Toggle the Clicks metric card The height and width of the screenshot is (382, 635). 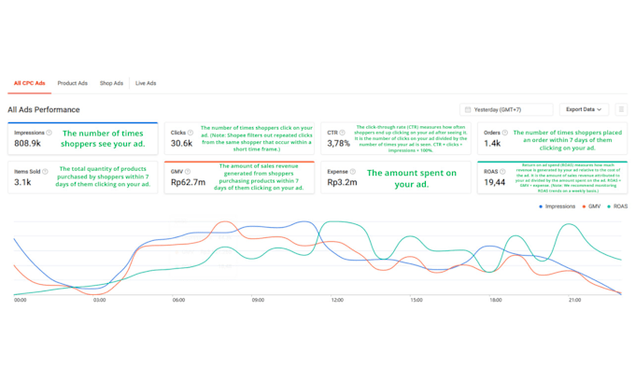point(239,138)
